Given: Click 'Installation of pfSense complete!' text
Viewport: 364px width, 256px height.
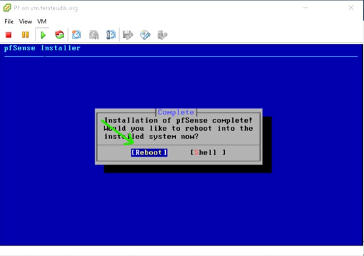Looking at the screenshot, I should pos(178,120).
